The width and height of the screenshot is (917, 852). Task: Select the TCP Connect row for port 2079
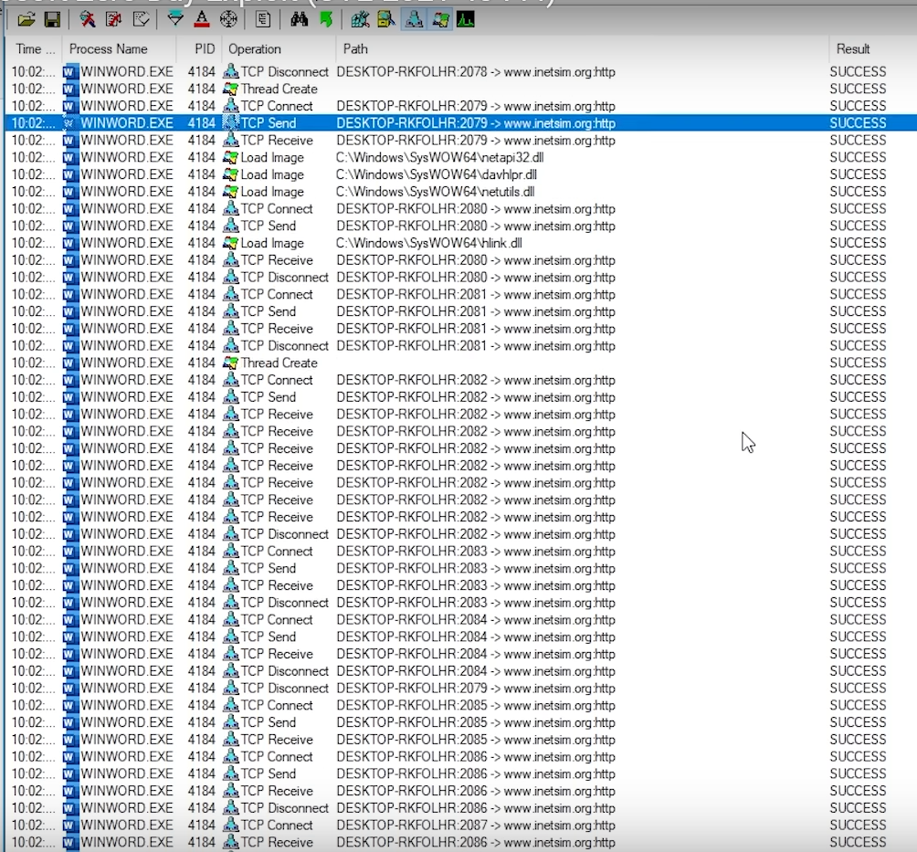pos(461,106)
